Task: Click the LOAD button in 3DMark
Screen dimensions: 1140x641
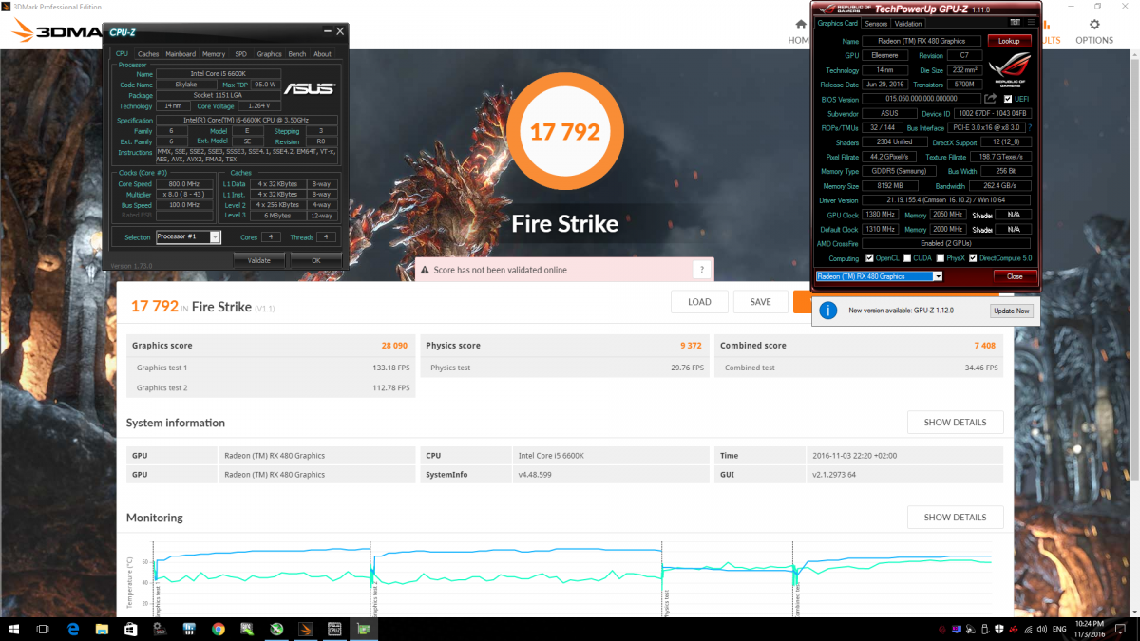Action: pos(699,302)
